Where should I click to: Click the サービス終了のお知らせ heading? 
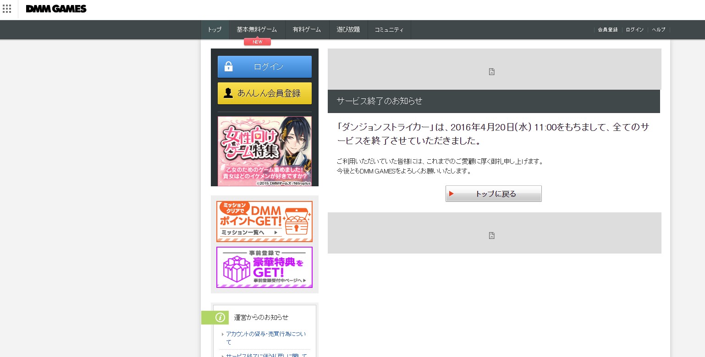point(379,101)
